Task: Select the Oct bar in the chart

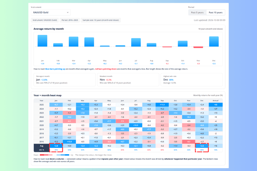Action: [x=182, y=44]
